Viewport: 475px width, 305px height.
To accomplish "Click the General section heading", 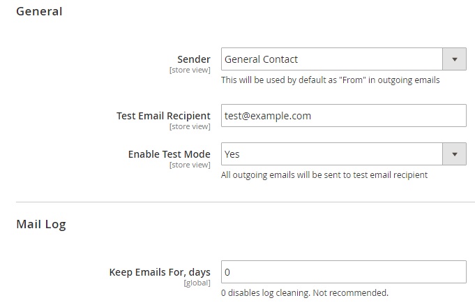I will [39, 11].
